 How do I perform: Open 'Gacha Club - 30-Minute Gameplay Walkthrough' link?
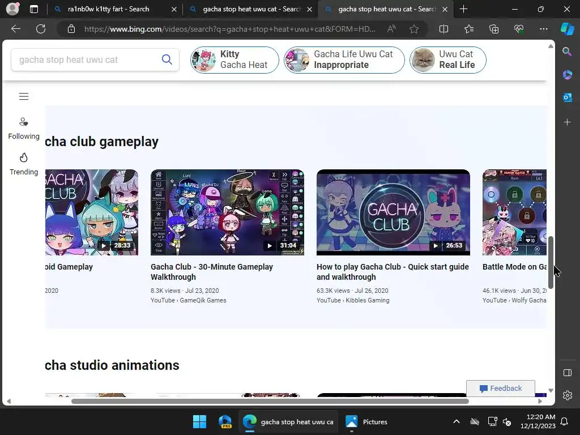[x=212, y=272]
